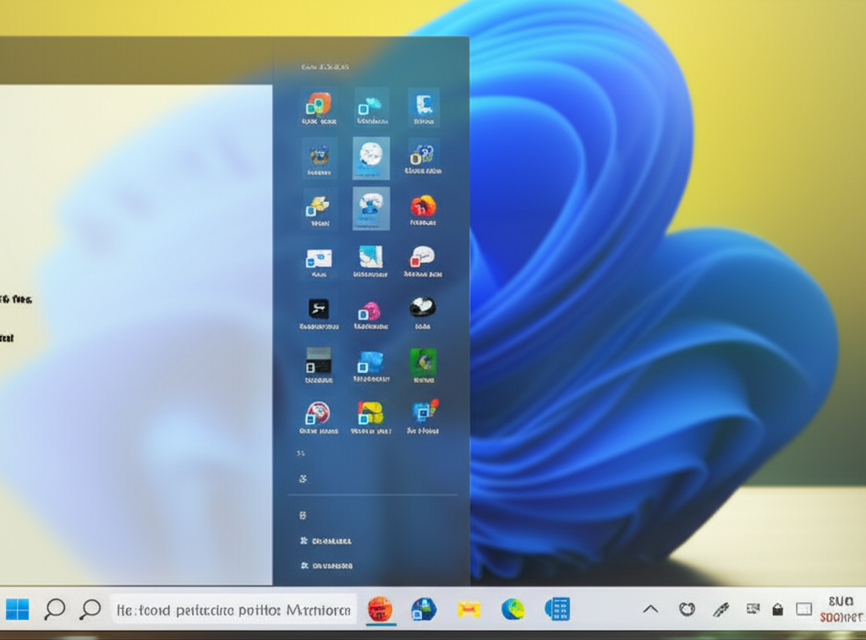This screenshot has height=640, width=866.
Task: Select the red-orange app in third row
Action: (x=423, y=206)
